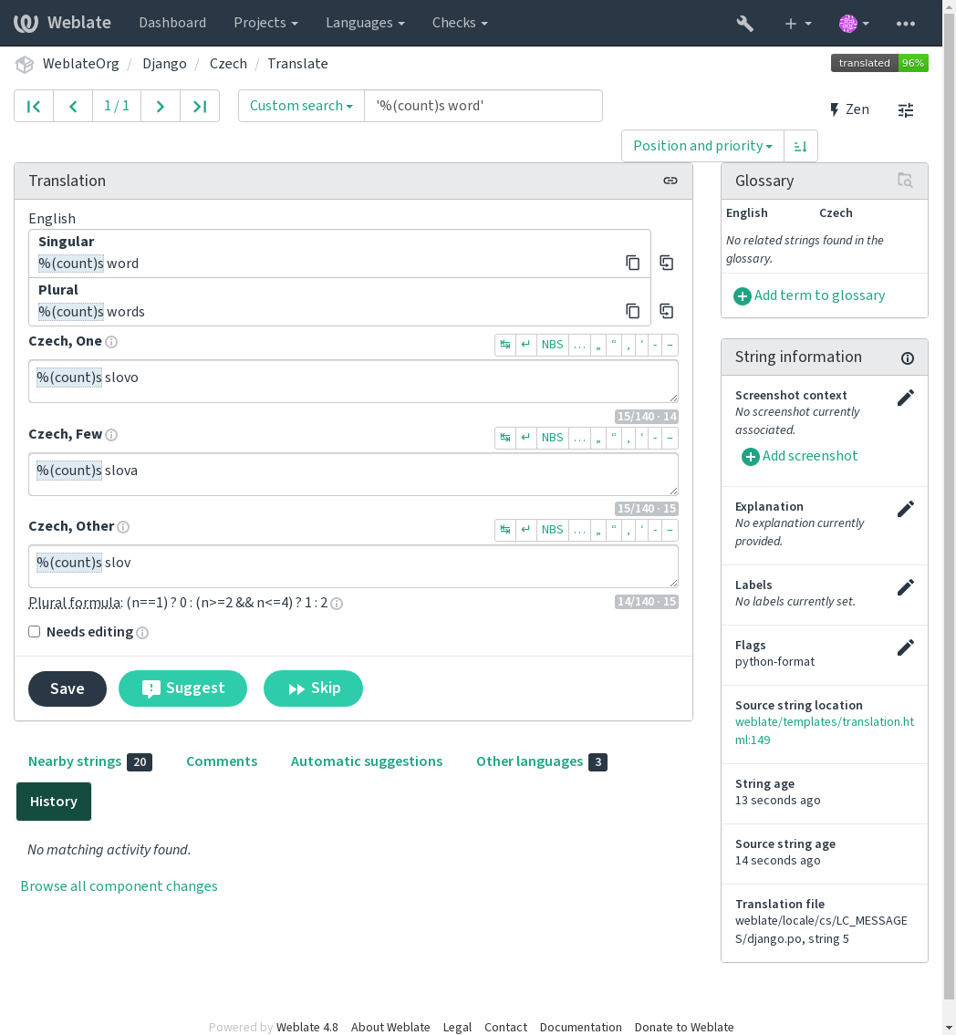Expand the Custom search dropdown
Image resolution: width=956 pixels, height=1035 pixels.
301,107
